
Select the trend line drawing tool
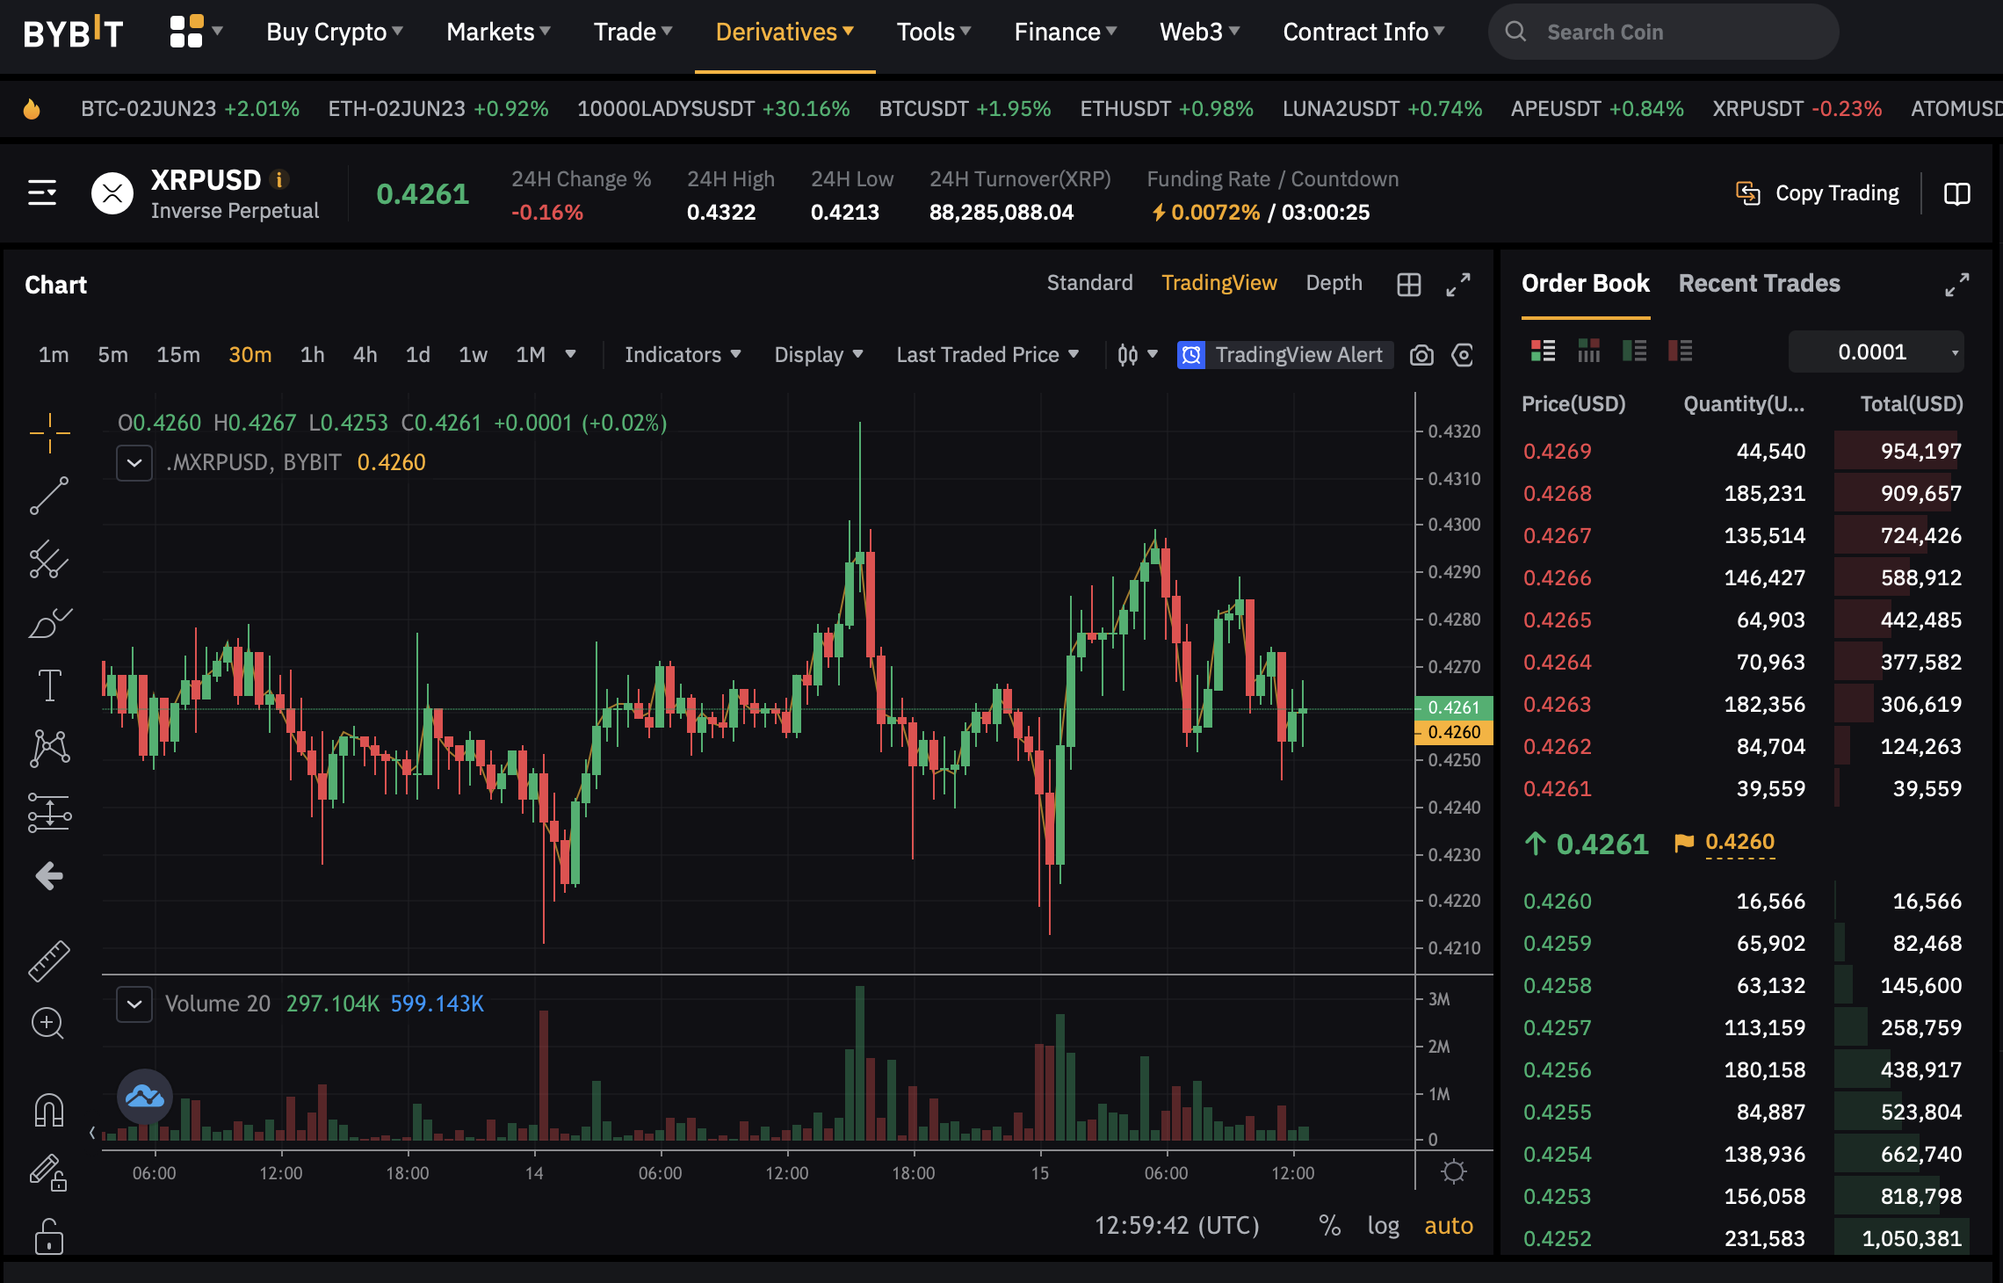click(x=49, y=496)
